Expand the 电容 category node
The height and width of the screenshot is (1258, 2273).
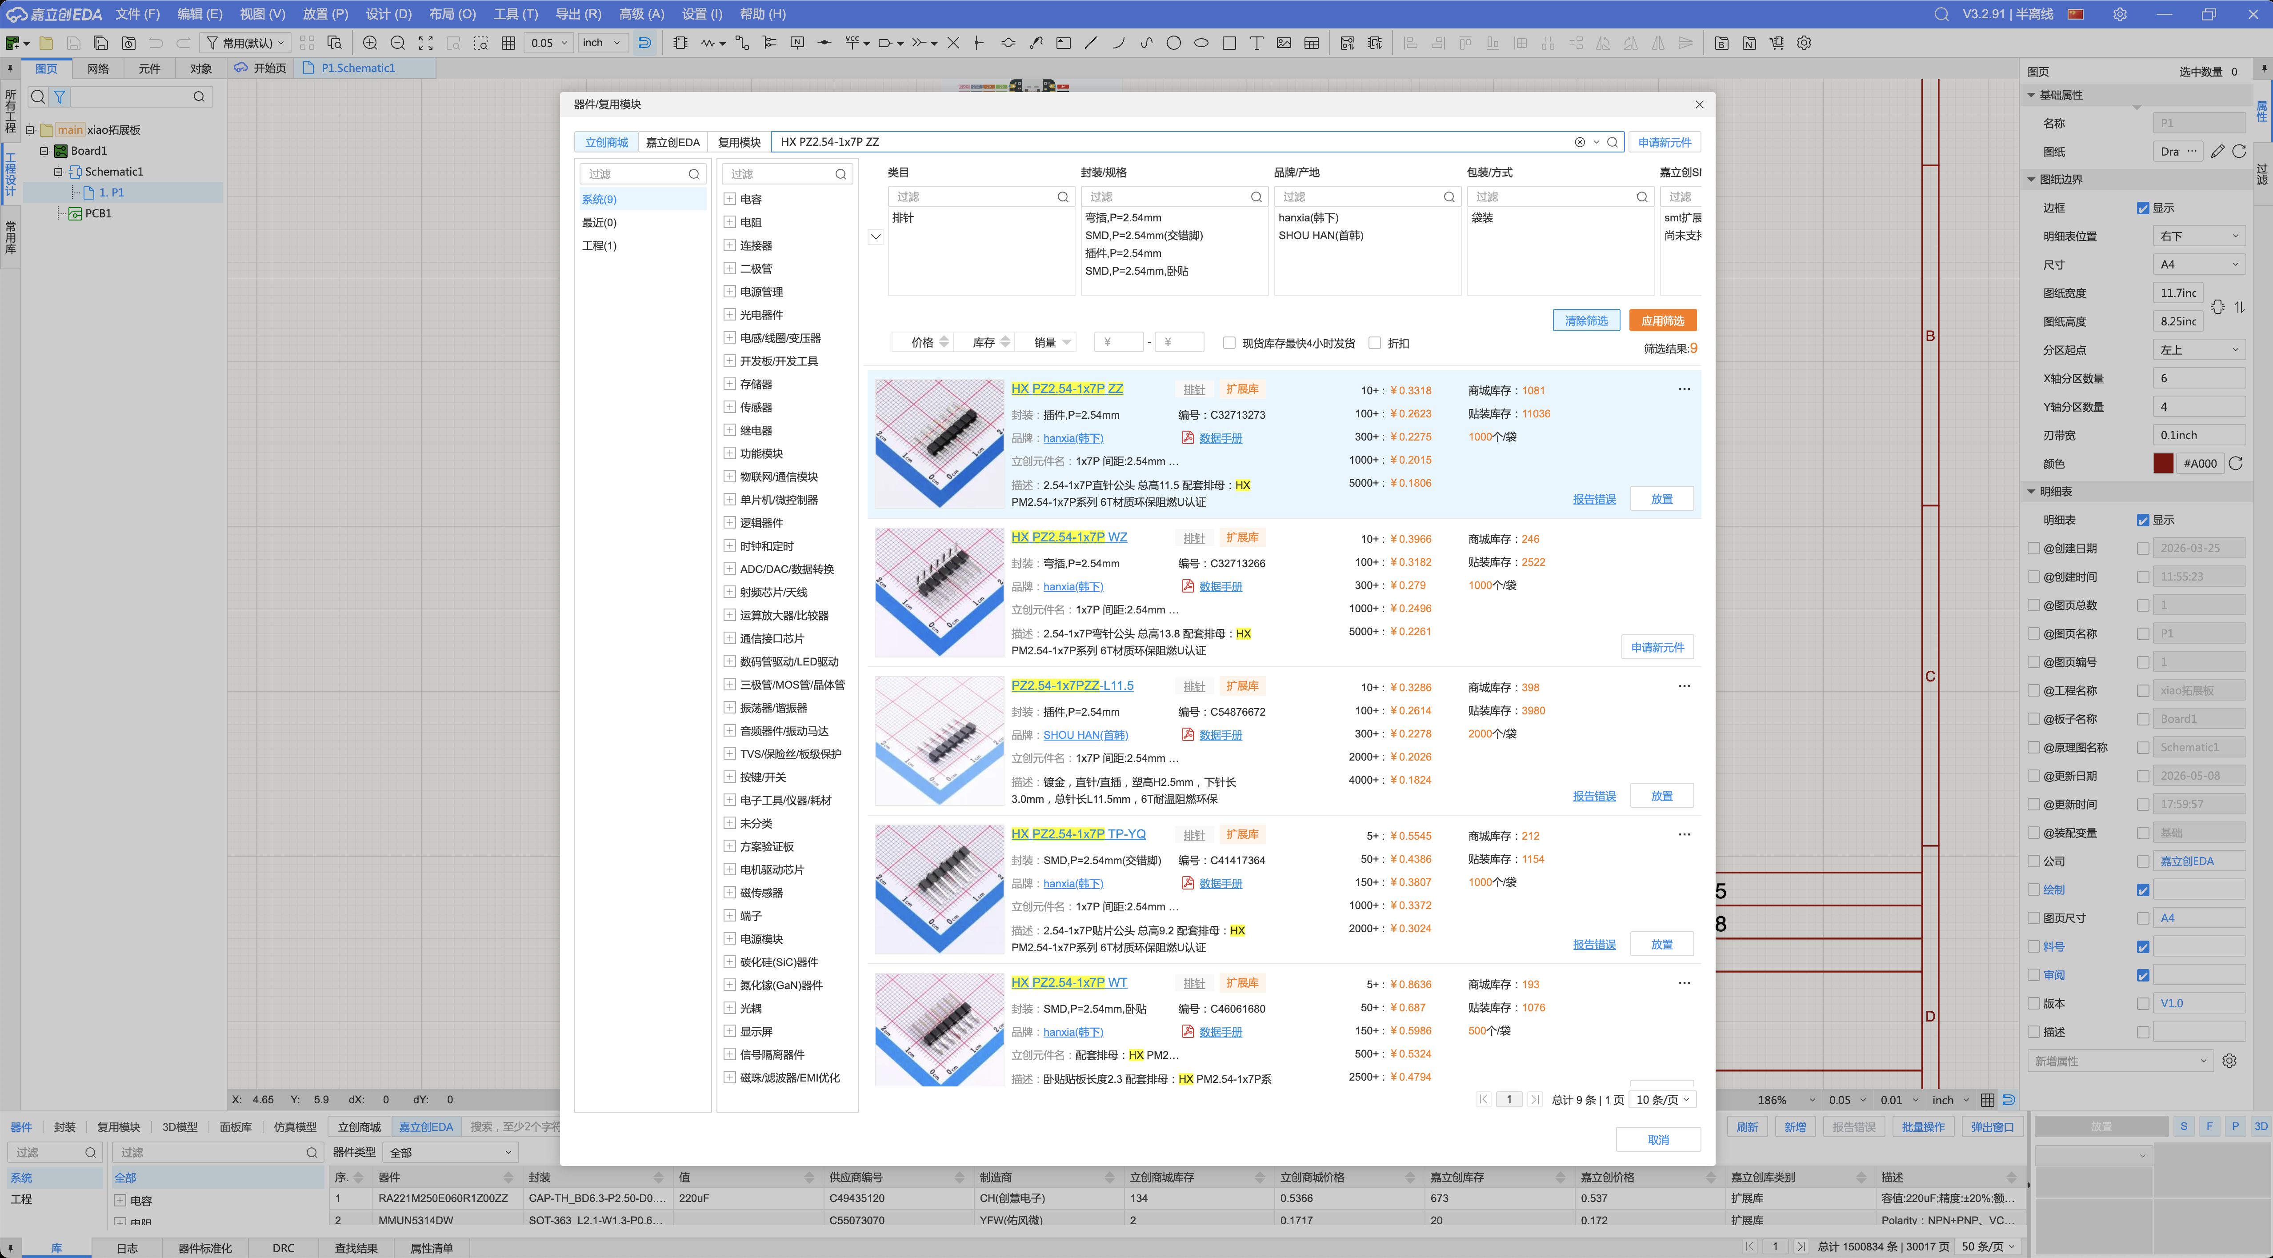click(x=730, y=200)
